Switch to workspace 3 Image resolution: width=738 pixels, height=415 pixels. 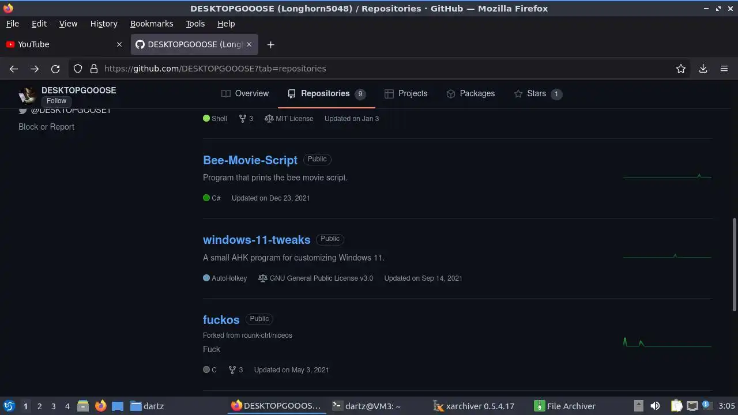point(53,406)
